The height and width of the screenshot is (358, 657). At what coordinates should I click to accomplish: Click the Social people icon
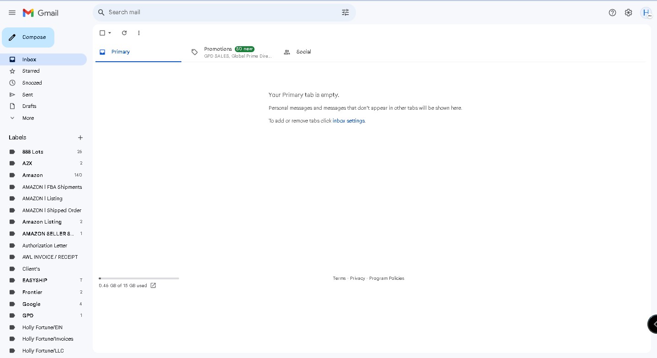pos(287,52)
